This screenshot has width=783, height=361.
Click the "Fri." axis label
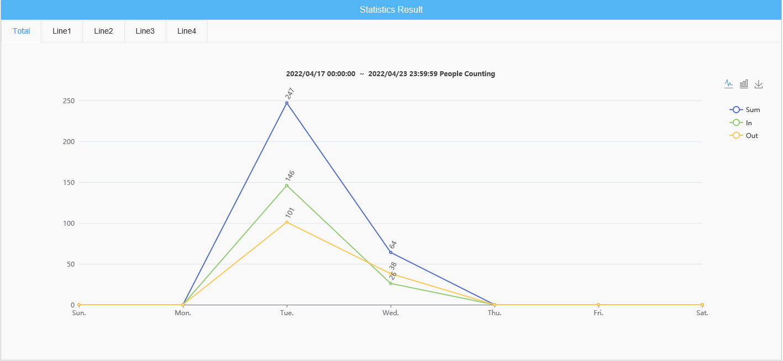pyautogui.click(x=598, y=313)
